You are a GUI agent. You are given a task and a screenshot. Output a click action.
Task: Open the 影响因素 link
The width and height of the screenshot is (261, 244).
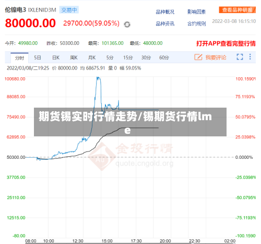(196, 12)
